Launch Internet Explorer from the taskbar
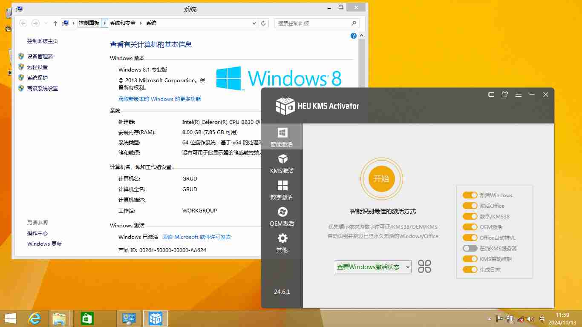582x327 pixels. coord(35,318)
